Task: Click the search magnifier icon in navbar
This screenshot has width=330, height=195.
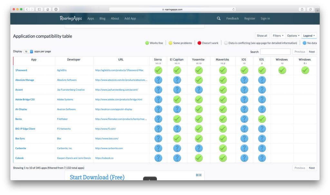Action: click(219, 18)
